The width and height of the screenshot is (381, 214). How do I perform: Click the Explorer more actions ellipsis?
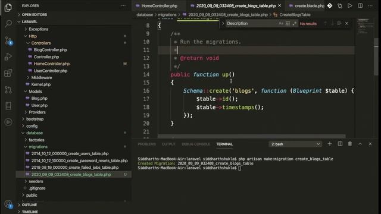click(x=123, y=5)
